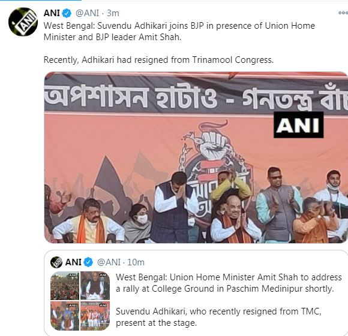Click the tweet text about Suvendu Adhikari joining BJP

pyautogui.click(x=179, y=31)
